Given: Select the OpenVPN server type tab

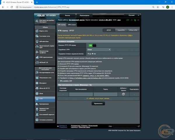Looking at the screenshot, I should [121, 30].
